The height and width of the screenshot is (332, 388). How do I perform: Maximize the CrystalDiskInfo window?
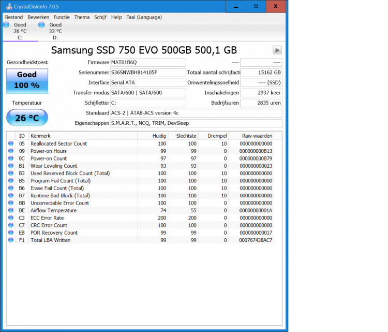coord(255,6)
